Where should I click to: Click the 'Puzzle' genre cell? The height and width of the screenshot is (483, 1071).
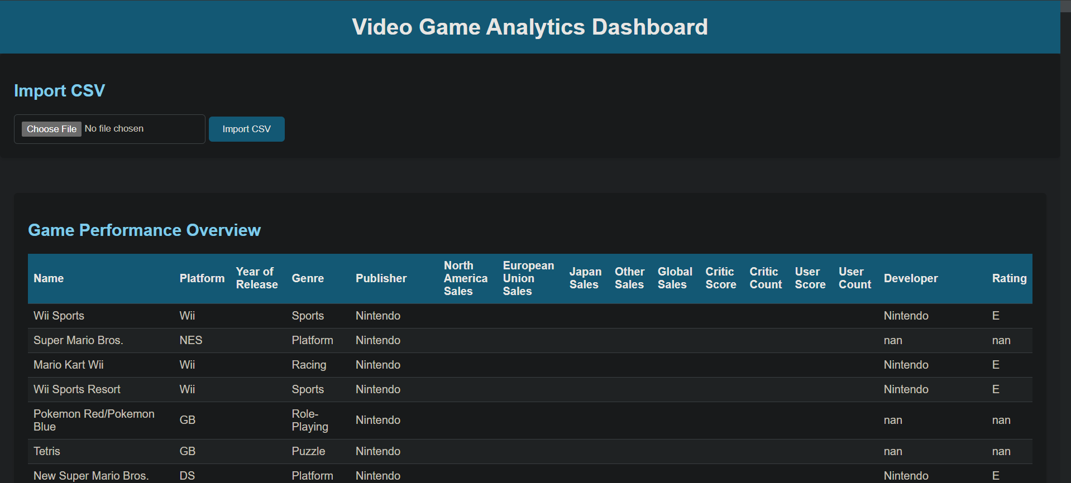[308, 451]
